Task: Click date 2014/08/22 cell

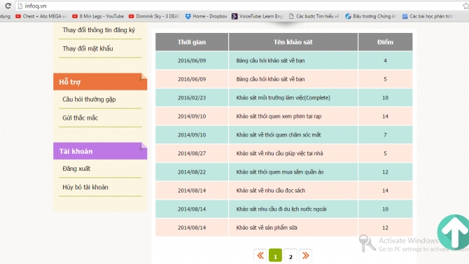Action: 192,172
